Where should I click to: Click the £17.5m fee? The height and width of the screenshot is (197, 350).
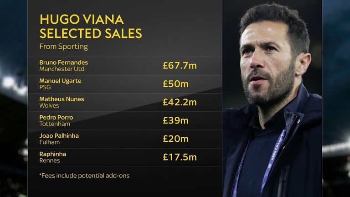pos(180,157)
